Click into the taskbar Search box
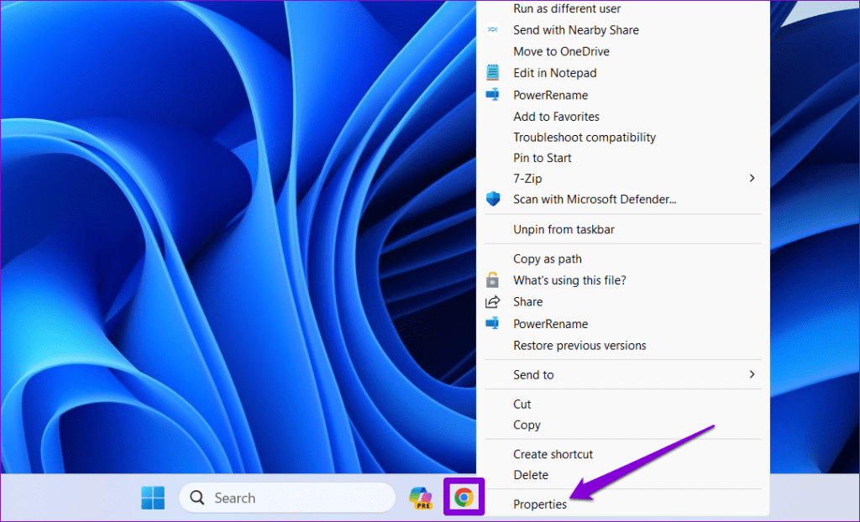Screen dimensions: 860x522 coord(287,498)
